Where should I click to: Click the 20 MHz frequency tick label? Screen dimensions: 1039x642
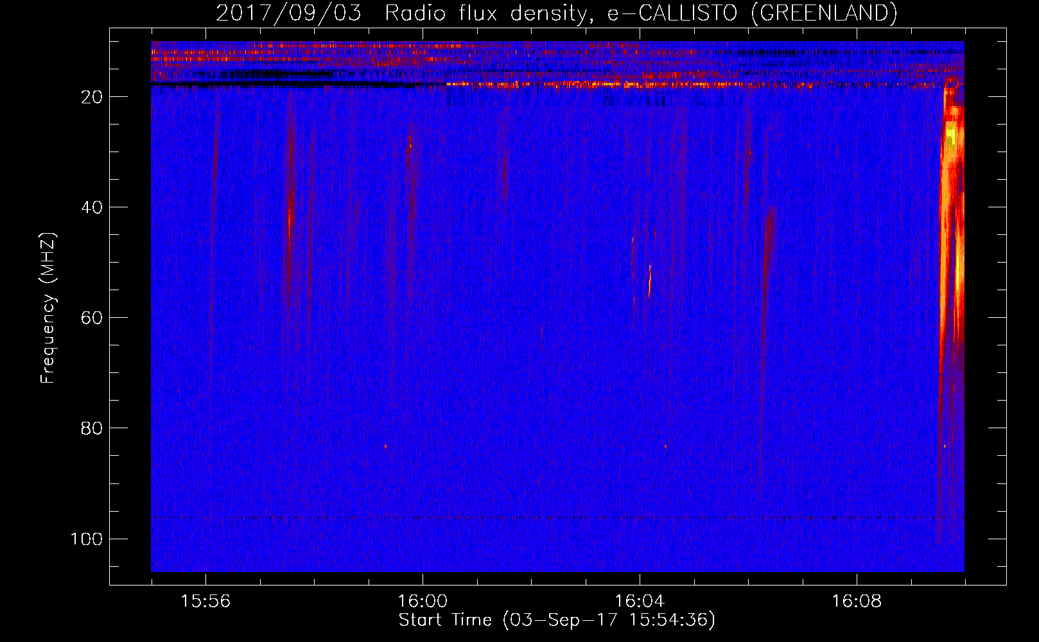point(92,97)
